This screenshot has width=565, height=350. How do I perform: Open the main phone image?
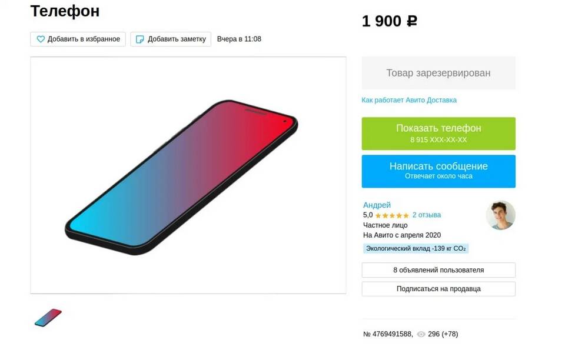[188, 175]
